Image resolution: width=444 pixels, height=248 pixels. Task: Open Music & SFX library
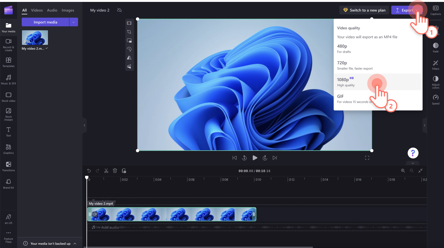point(8,80)
